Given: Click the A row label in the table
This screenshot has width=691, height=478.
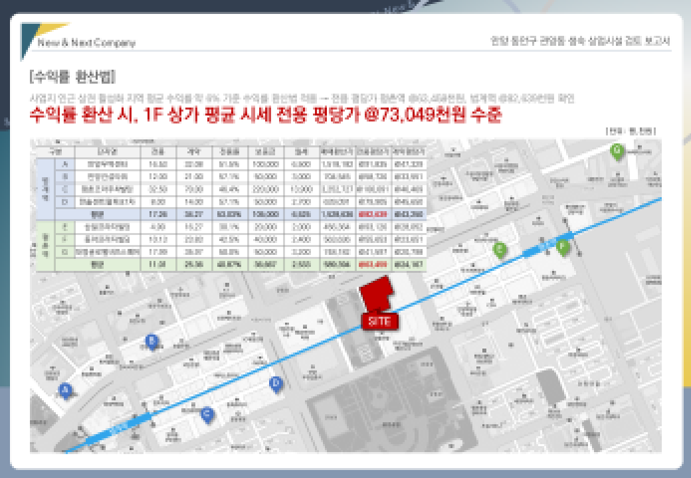Looking at the screenshot, I should pyautogui.click(x=65, y=164).
